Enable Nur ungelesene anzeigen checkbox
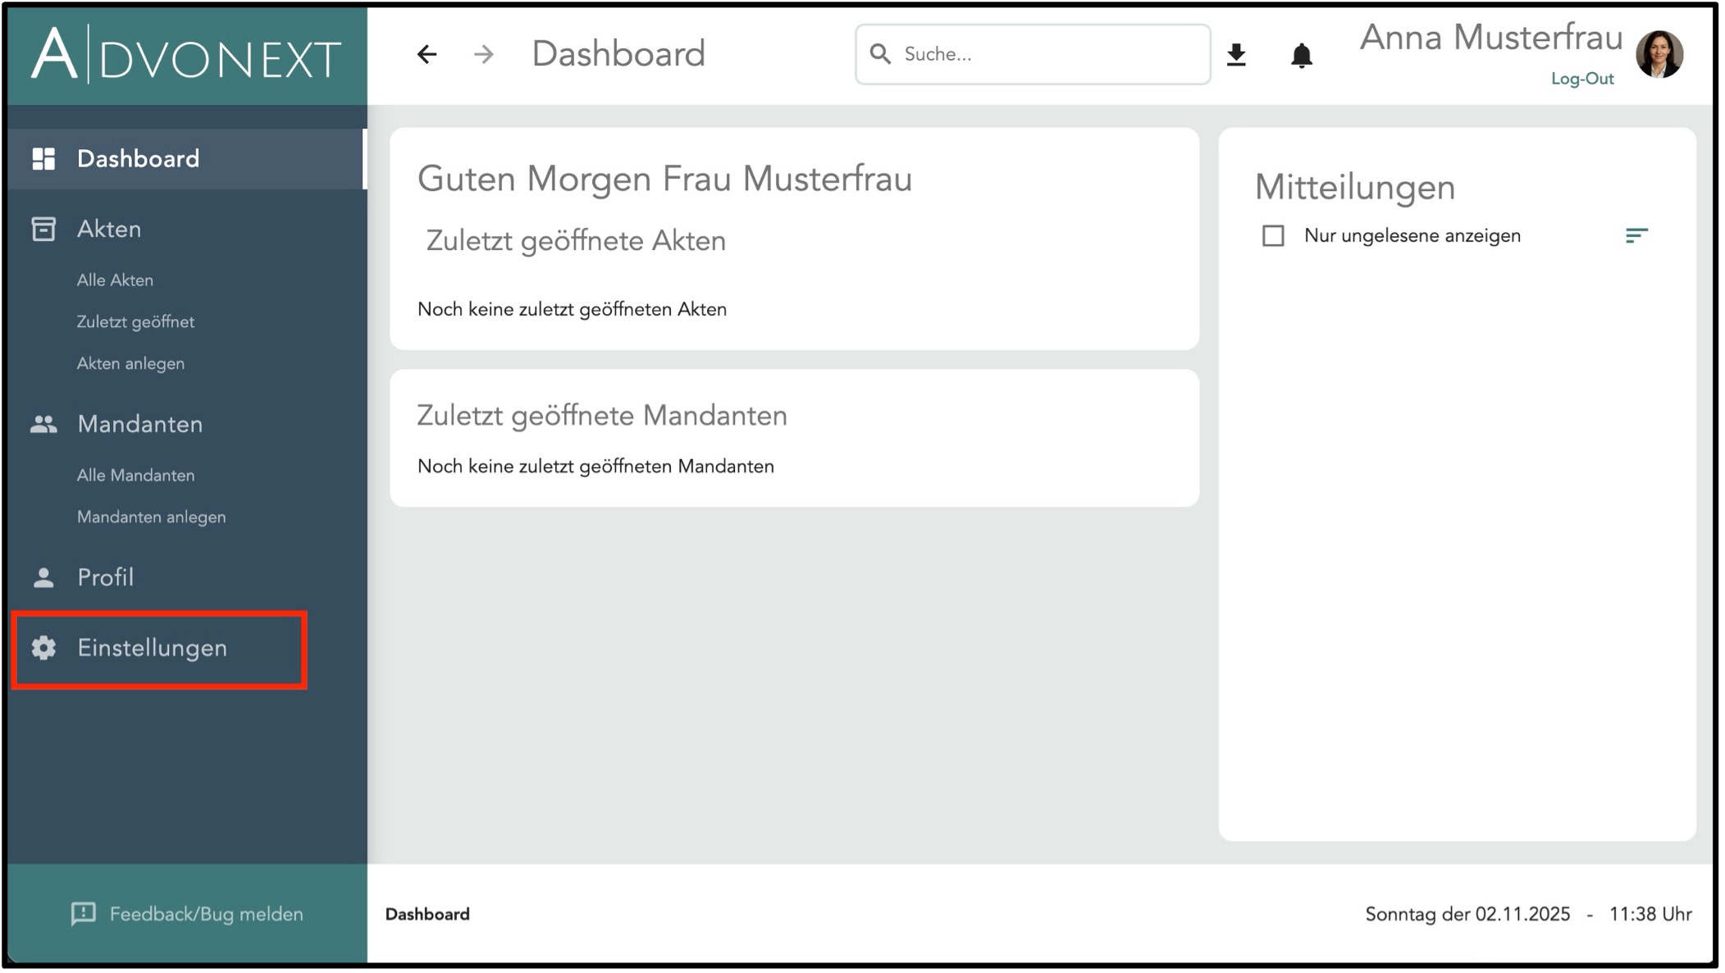Image resolution: width=1725 pixels, height=973 pixels. point(1272,236)
